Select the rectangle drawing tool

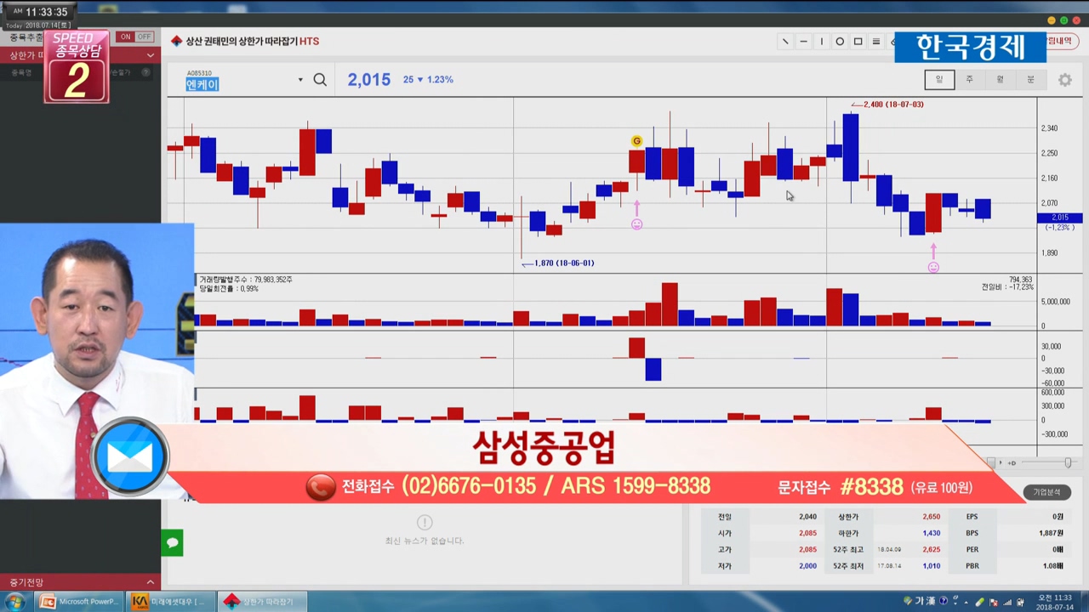(x=858, y=42)
